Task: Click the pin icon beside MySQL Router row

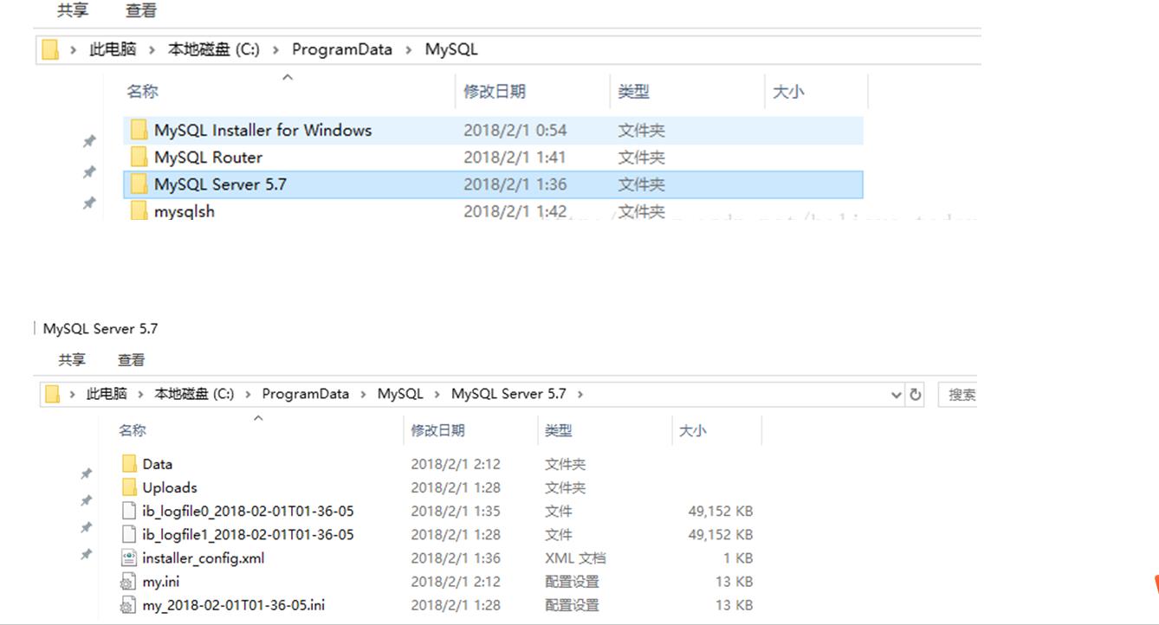Action: (x=88, y=172)
